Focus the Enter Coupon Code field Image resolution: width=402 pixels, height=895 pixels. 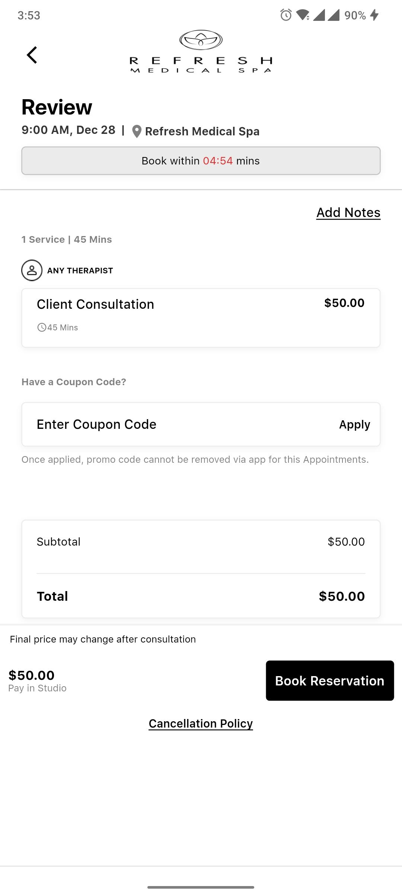tap(179, 424)
